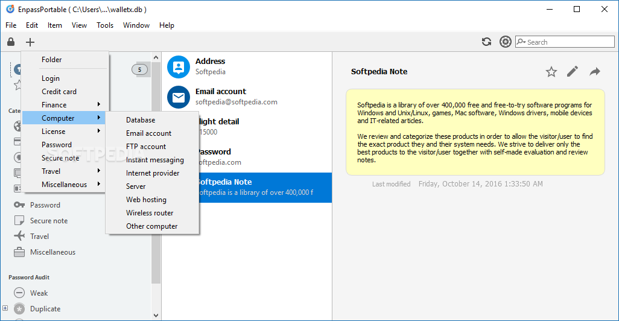
Task: Open the Miscellaneous submenu arrow
Action: [99, 184]
